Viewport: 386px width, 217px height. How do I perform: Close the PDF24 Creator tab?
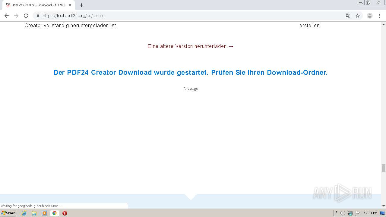[70, 5]
